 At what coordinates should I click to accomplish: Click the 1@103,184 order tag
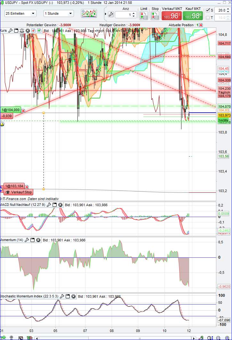pos(14,186)
